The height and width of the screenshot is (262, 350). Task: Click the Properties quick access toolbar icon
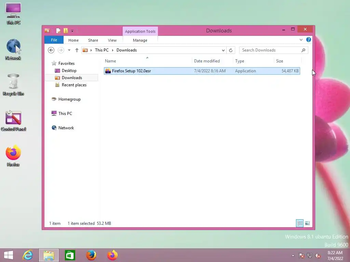pos(58,30)
